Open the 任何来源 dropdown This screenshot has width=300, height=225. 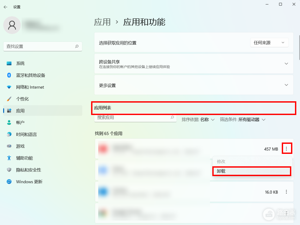(269, 43)
